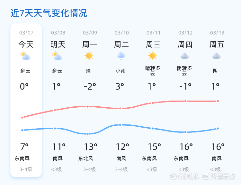The image size is (241, 185).
Task: Click the 东北风 wind label for 周一
Action: [85, 158]
